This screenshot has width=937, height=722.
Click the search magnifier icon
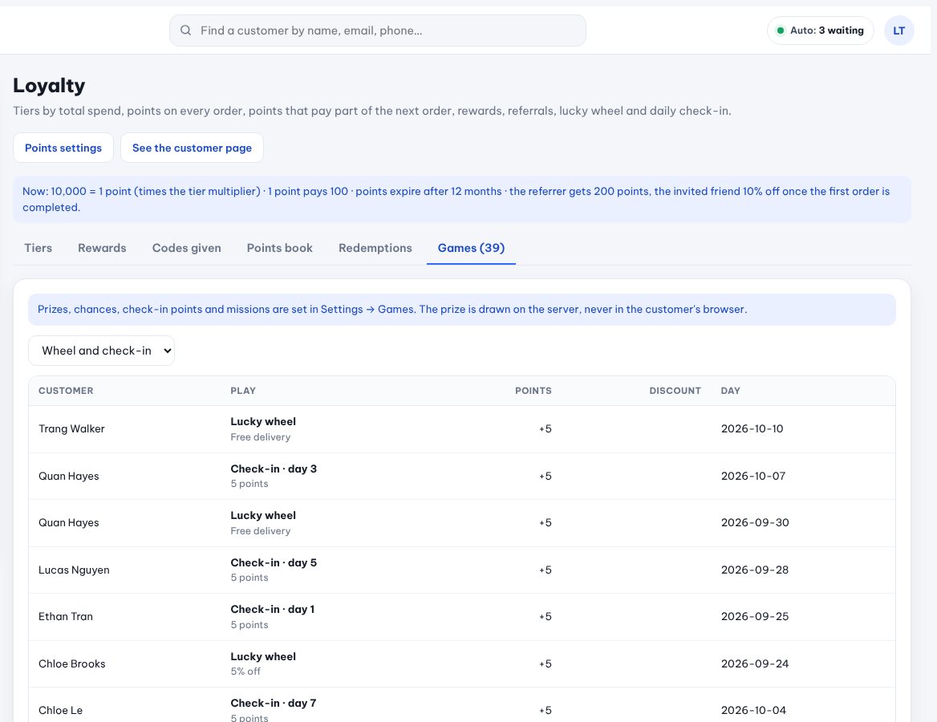tap(186, 30)
